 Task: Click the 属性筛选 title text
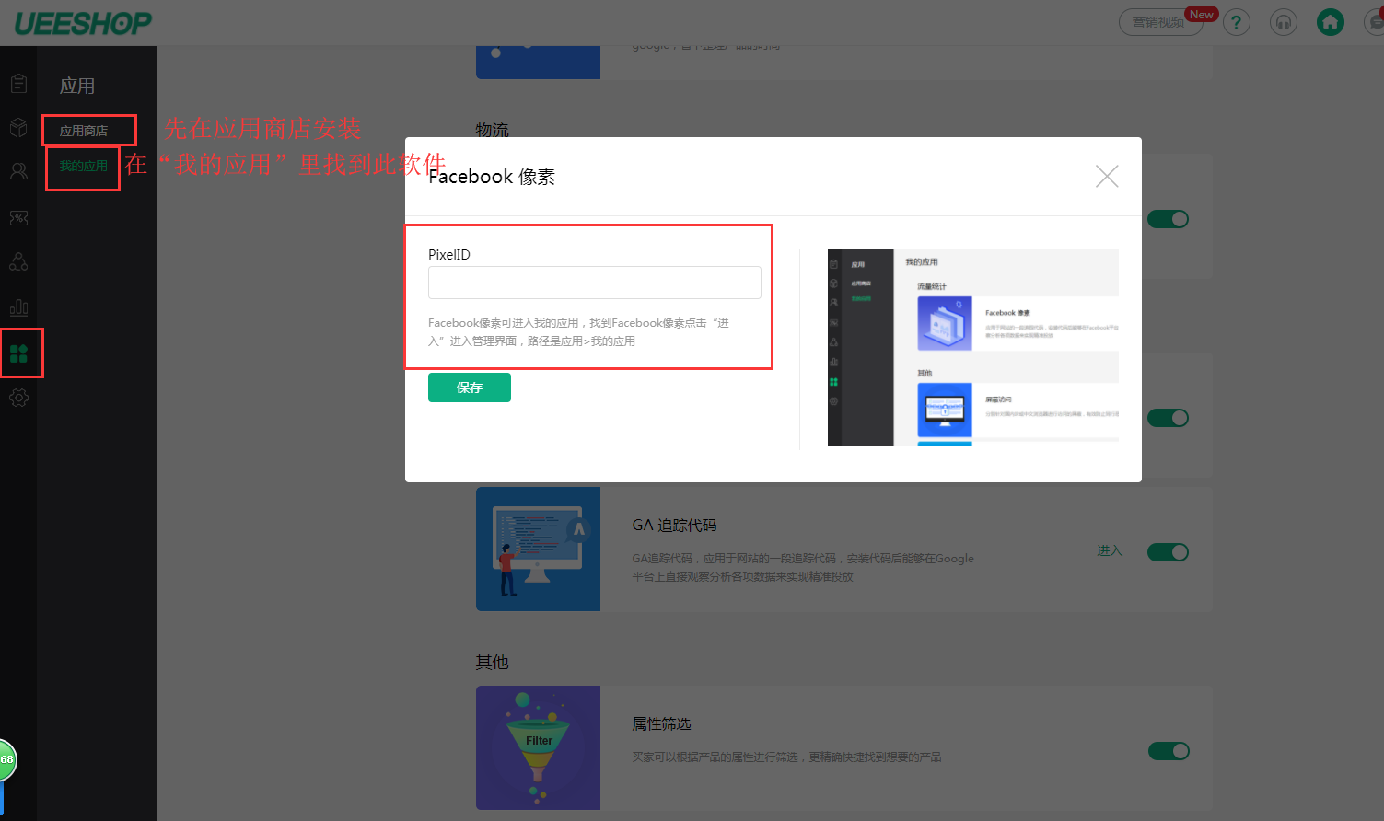[x=661, y=724]
